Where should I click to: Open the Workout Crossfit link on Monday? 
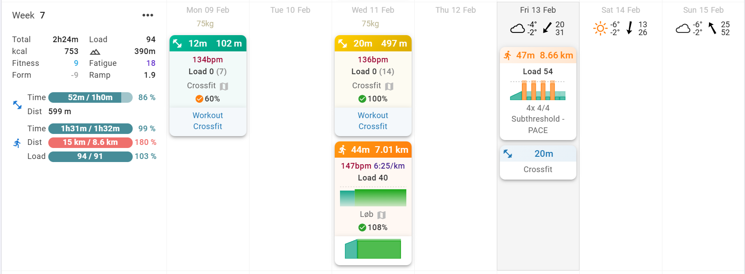click(x=208, y=121)
